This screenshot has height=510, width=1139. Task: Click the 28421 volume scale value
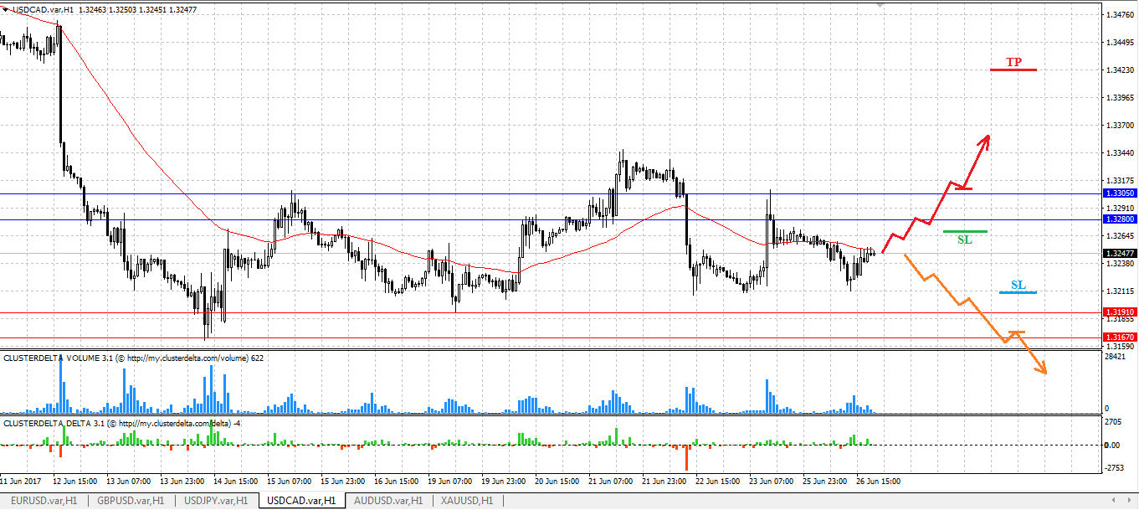point(1116,357)
